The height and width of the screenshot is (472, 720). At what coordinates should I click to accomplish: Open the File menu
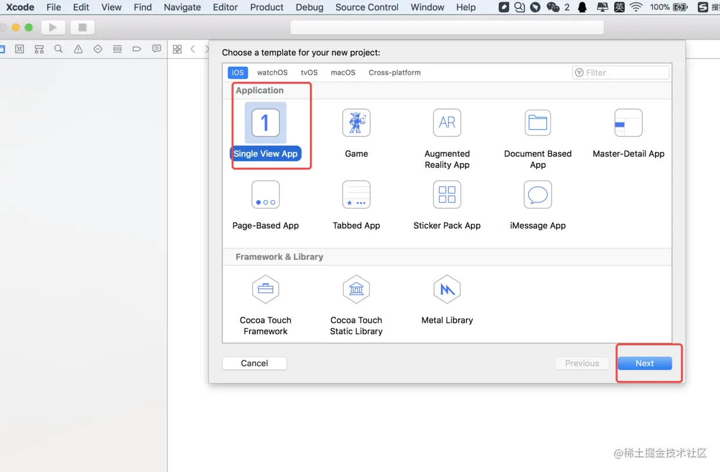53,7
